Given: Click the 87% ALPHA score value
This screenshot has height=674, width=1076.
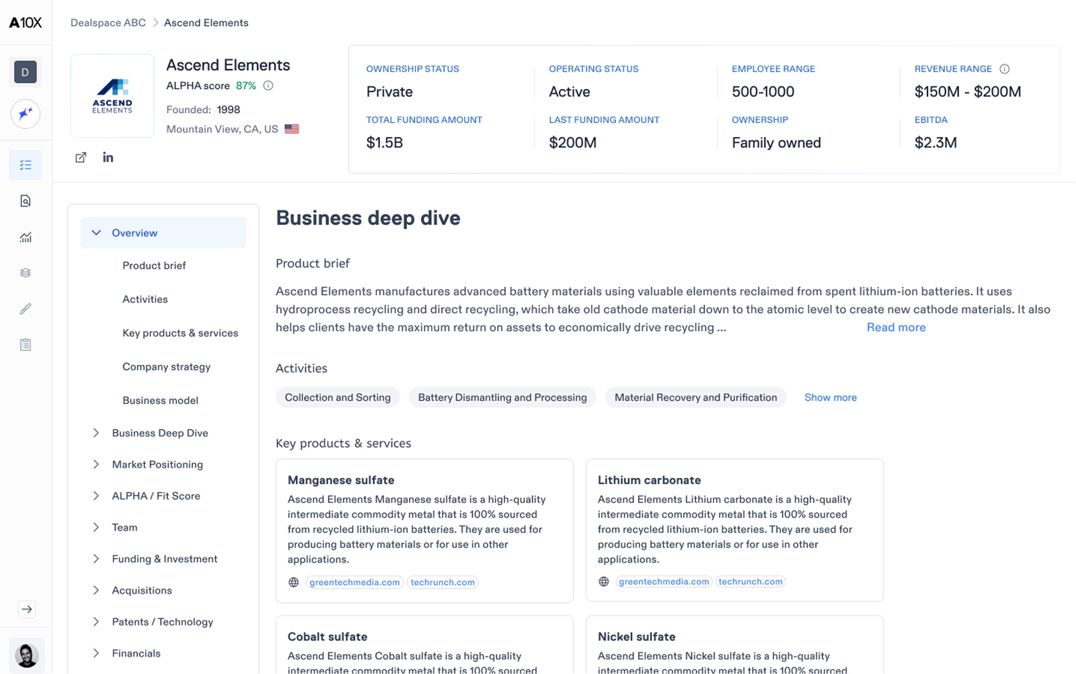Looking at the screenshot, I should point(246,86).
